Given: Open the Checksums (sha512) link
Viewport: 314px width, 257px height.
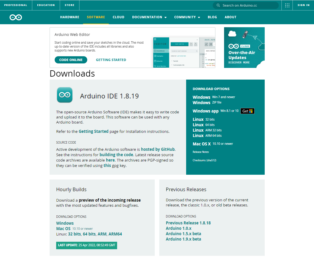Looking at the screenshot, I should coord(204,160).
